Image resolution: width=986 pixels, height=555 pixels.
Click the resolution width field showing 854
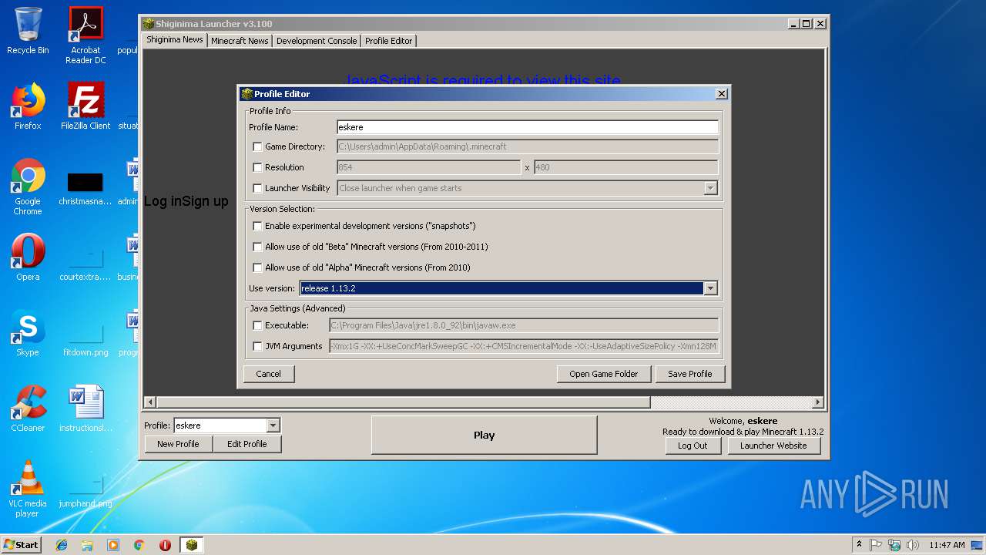click(x=429, y=167)
